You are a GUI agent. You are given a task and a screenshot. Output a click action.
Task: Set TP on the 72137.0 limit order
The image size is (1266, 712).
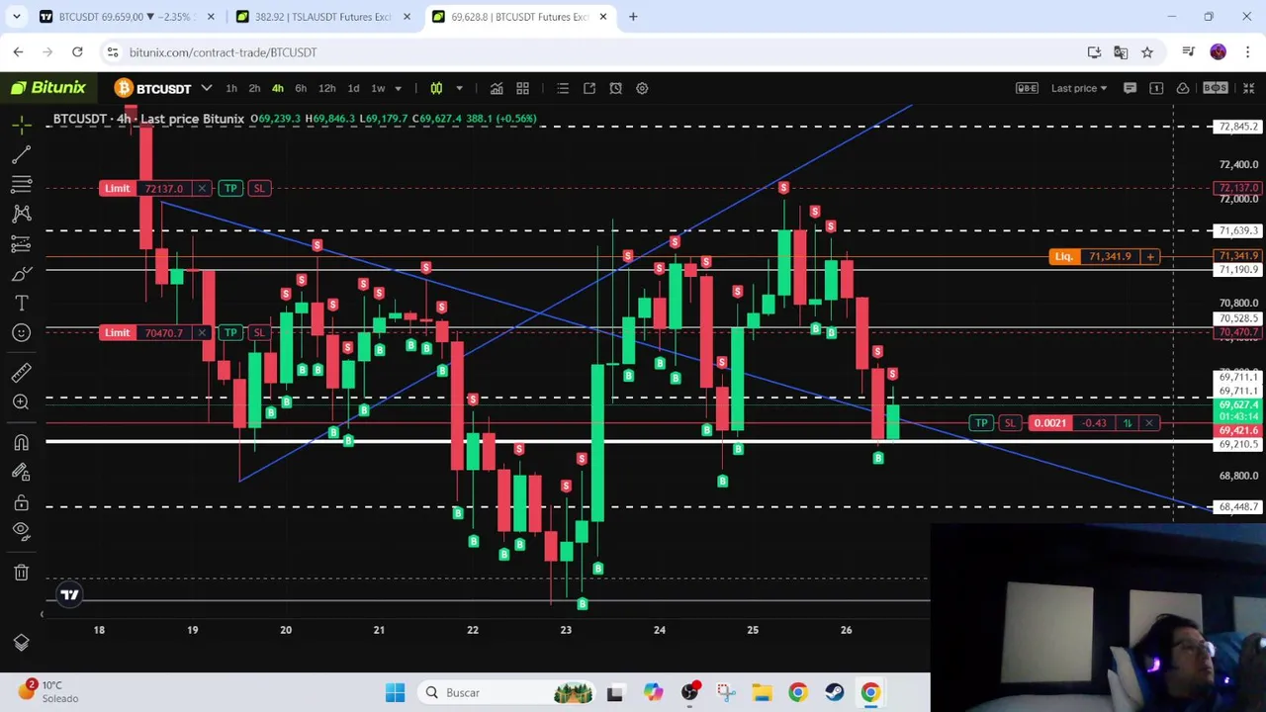click(x=230, y=188)
